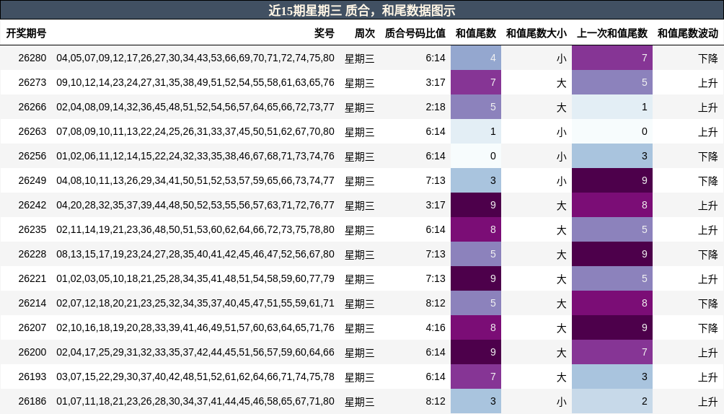Click the winning numbers of issue 26263

point(195,132)
